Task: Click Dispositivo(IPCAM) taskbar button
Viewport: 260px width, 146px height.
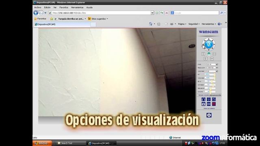Action: point(101,143)
